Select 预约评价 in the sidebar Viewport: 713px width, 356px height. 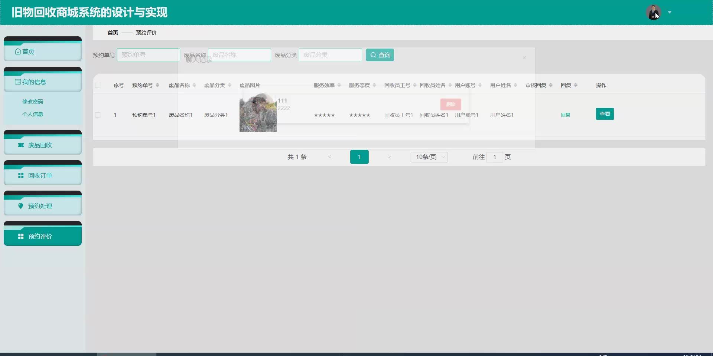click(x=43, y=236)
